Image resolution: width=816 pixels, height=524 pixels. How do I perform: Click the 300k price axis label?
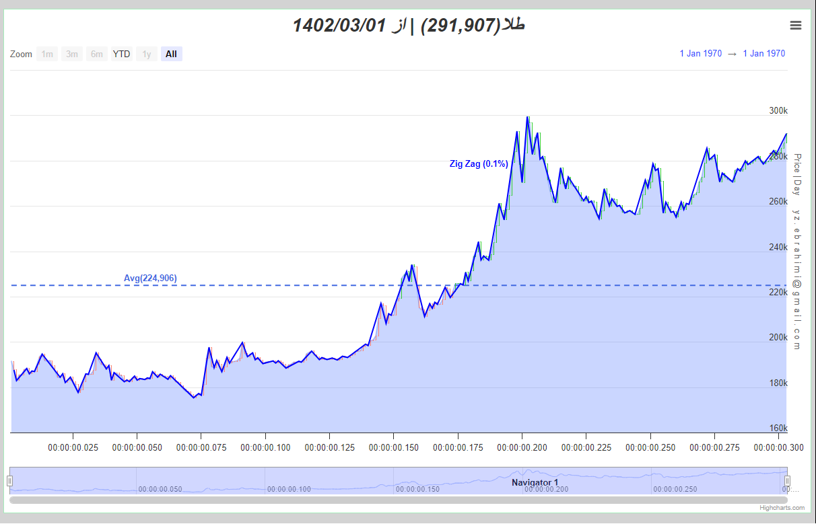[778, 111]
